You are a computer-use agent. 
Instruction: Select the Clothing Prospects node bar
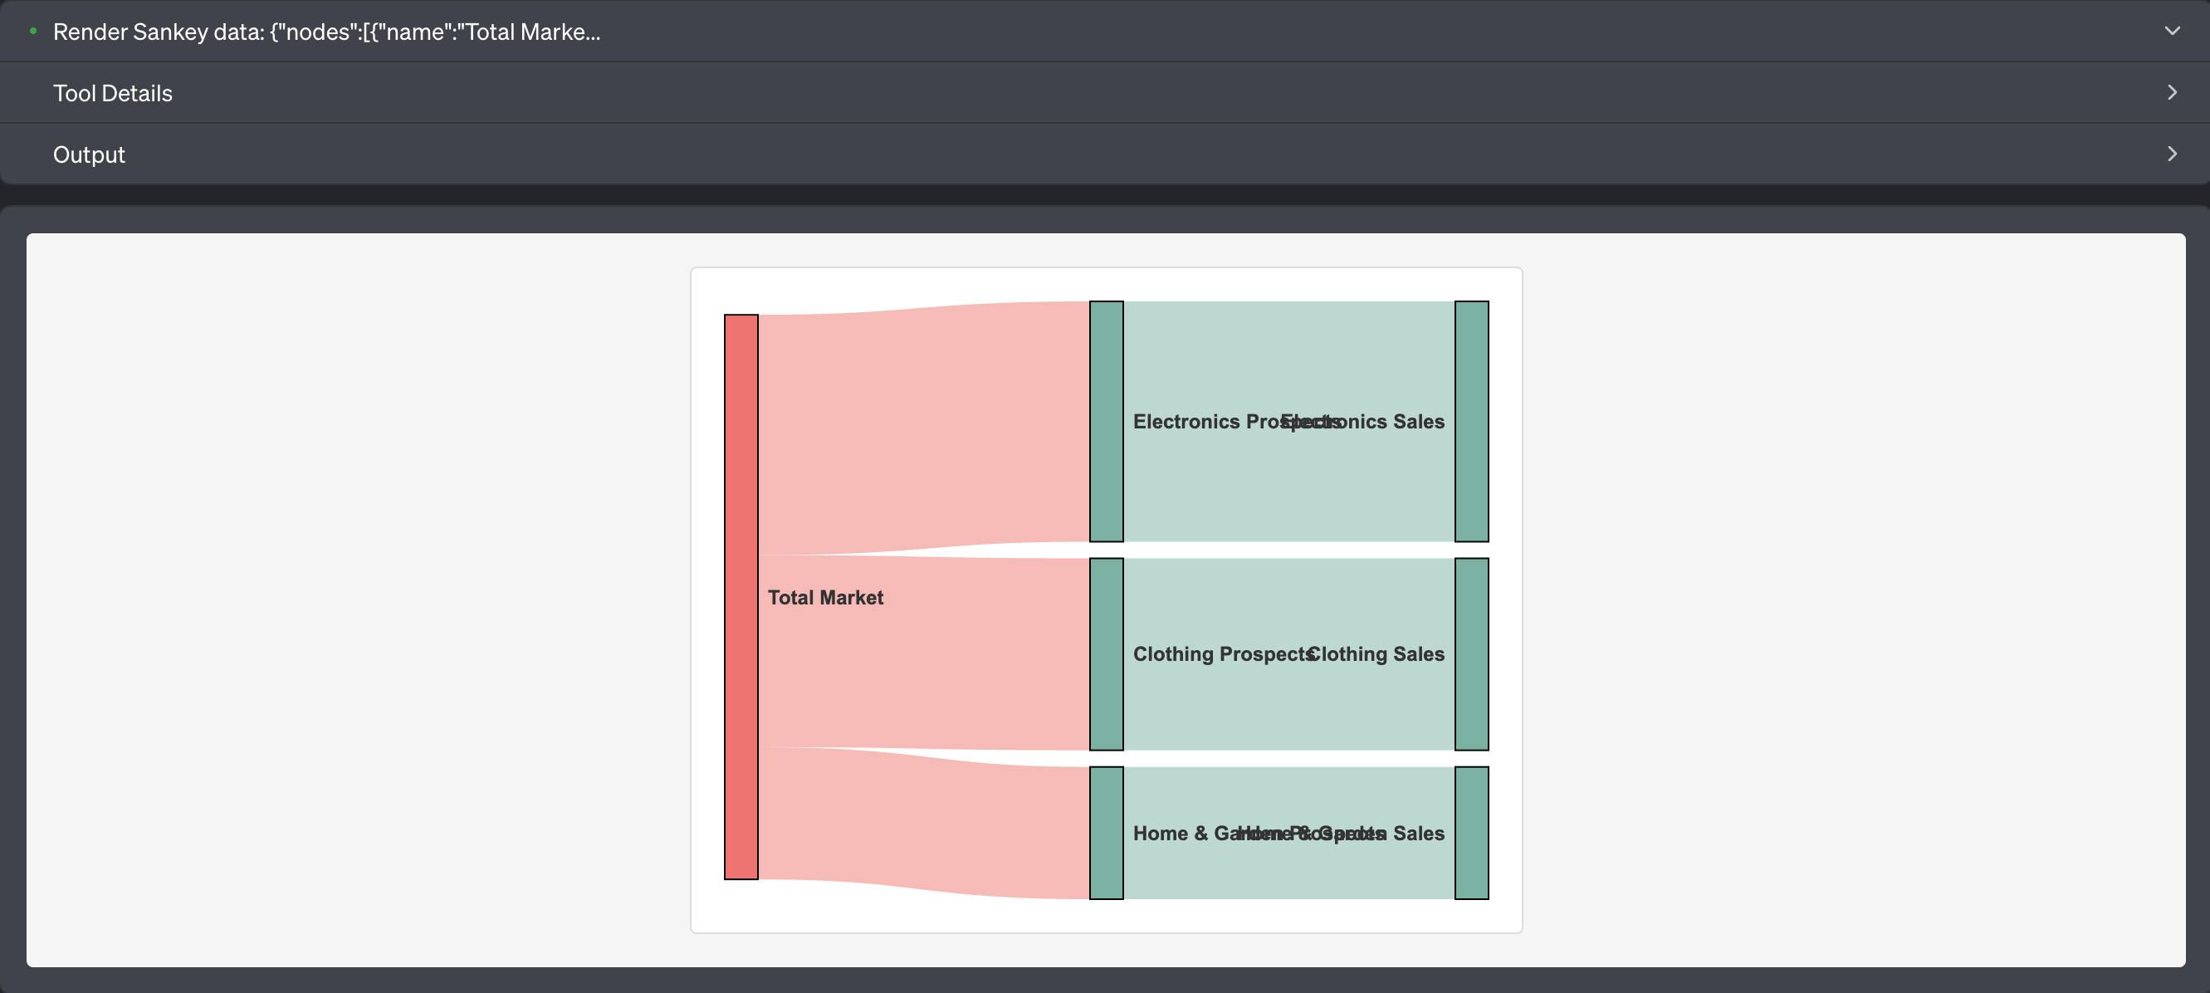pos(1107,654)
